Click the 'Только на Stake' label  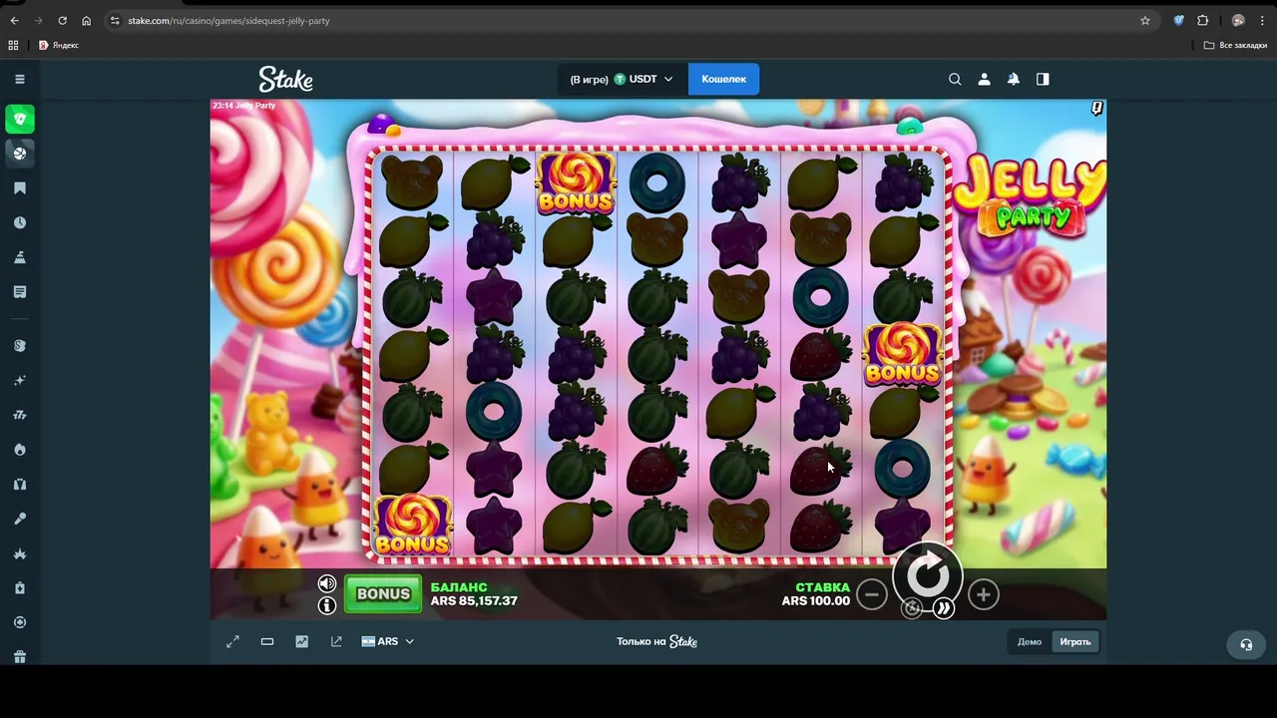click(656, 641)
